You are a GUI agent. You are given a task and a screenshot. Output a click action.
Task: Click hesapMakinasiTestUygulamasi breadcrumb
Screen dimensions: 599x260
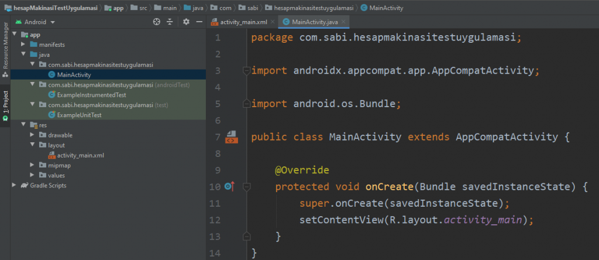pos(51,8)
